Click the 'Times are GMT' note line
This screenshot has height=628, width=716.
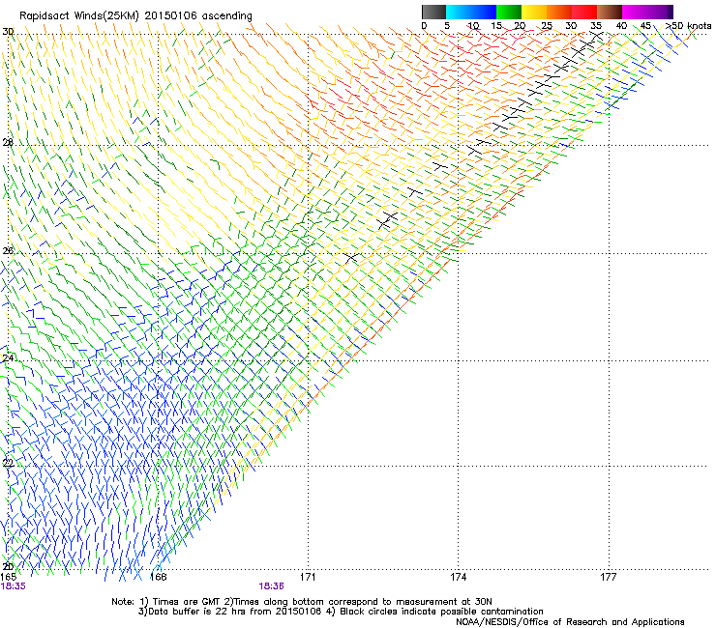click(302, 602)
